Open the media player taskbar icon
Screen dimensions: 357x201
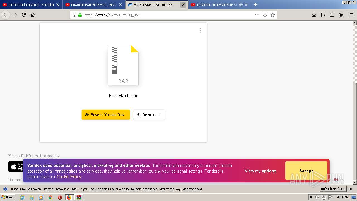click(41, 197)
